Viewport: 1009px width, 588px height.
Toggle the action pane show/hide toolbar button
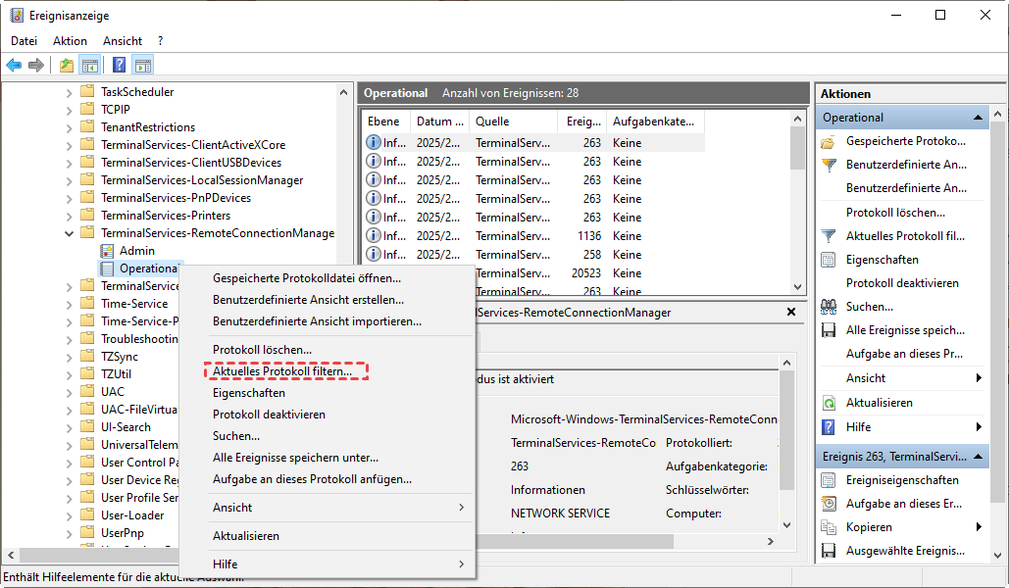143,66
